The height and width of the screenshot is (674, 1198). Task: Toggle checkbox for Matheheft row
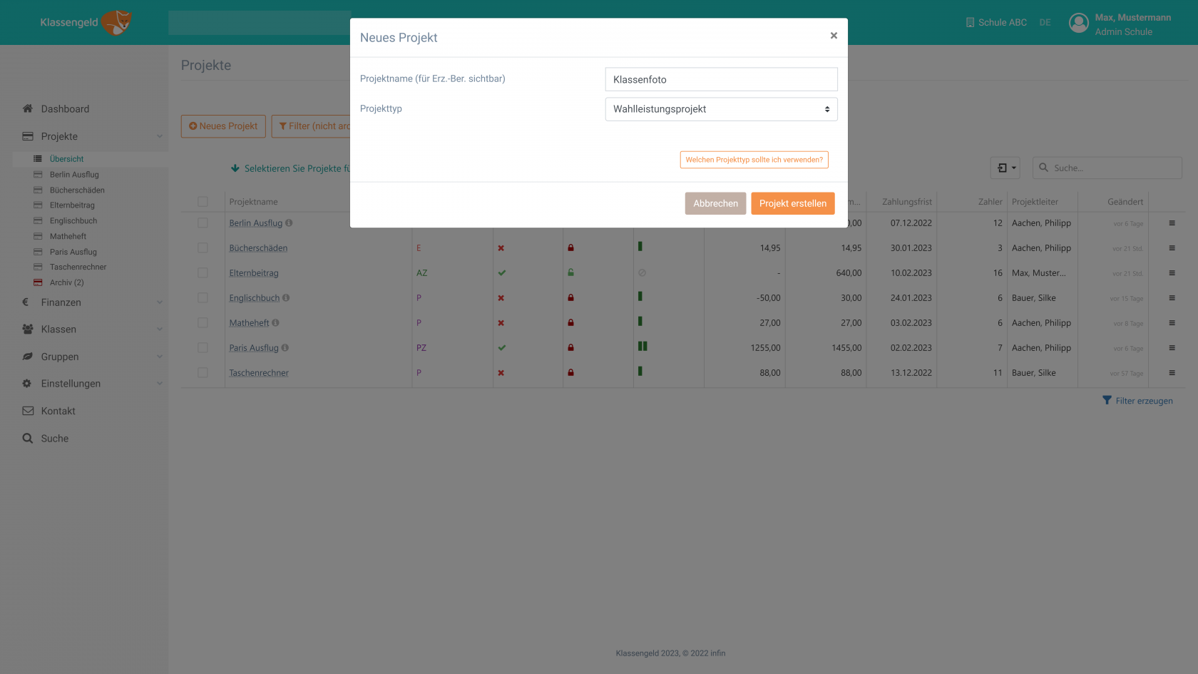(203, 323)
